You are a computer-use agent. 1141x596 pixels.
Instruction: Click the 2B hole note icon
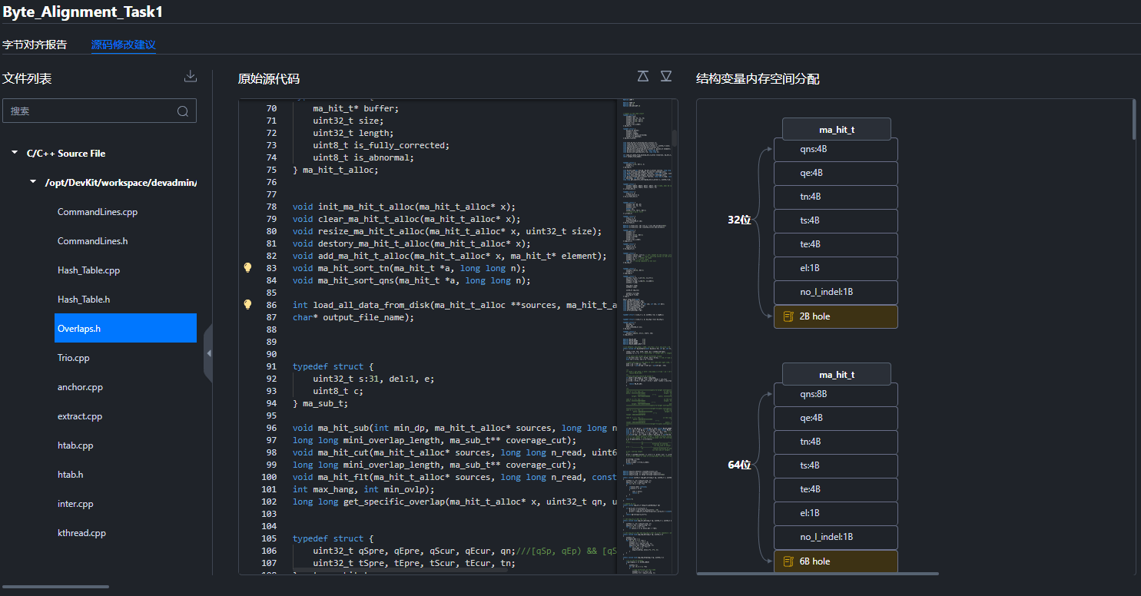(788, 316)
